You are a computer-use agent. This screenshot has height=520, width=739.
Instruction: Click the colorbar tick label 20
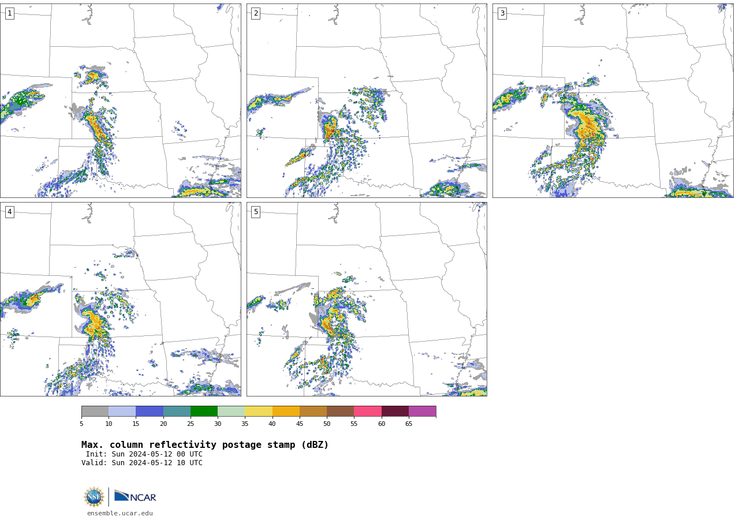click(x=163, y=424)
